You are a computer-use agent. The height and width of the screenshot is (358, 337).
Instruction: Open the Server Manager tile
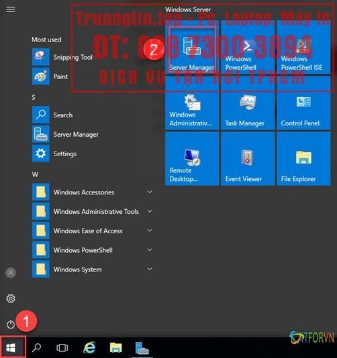(192, 47)
